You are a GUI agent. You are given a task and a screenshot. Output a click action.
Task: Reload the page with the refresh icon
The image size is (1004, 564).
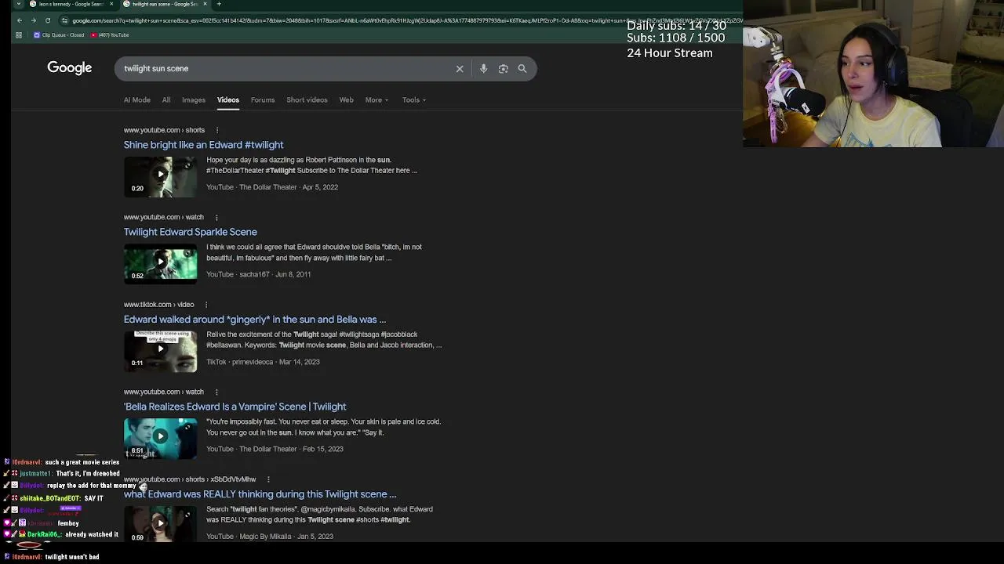[x=48, y=20]
